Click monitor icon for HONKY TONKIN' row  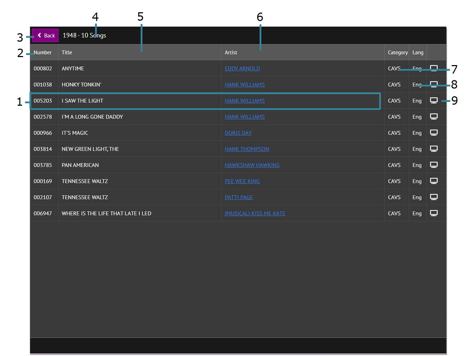(x=434, y=84)
